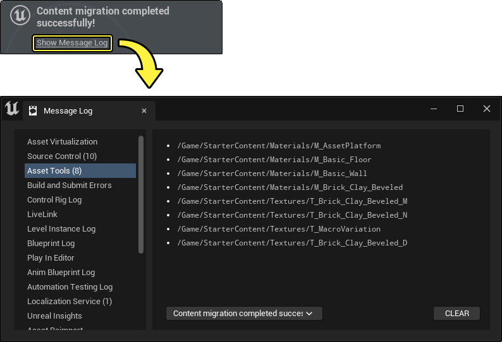Select Source Control (10) category
Screen dimensions: 502x342
point(62,156)
